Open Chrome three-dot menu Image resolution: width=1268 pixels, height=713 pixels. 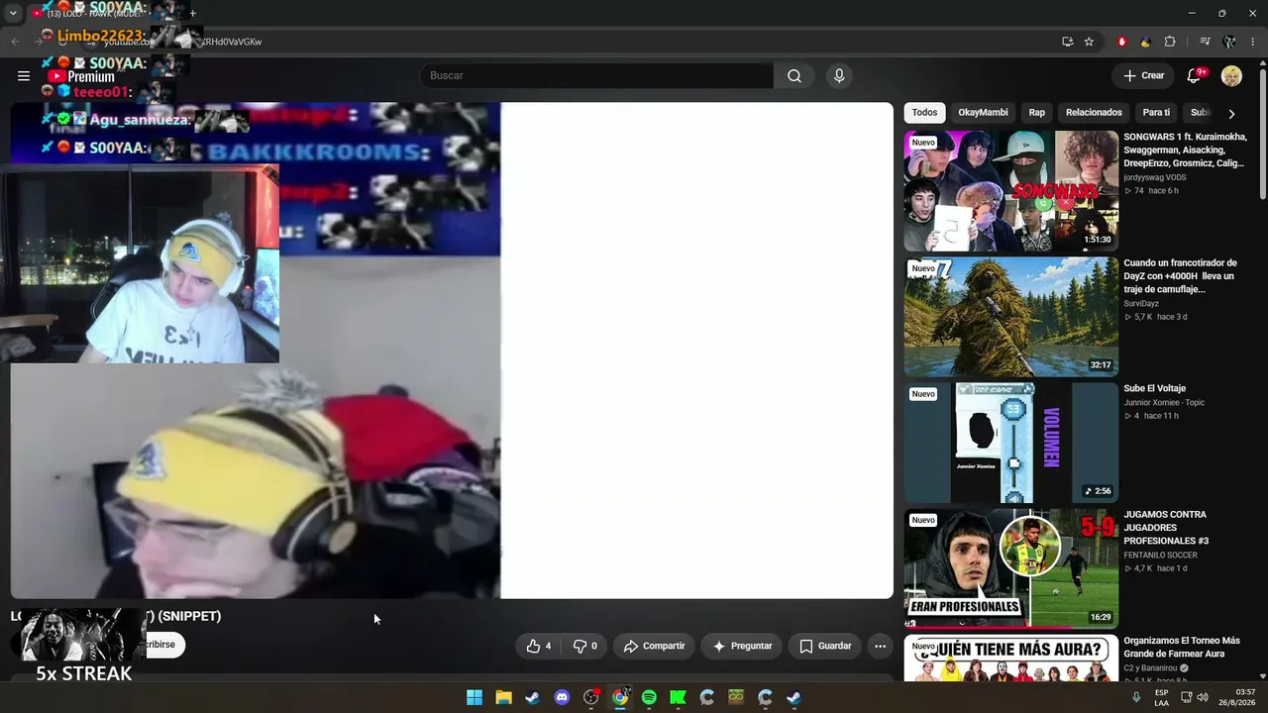[x=1253, y=42]
